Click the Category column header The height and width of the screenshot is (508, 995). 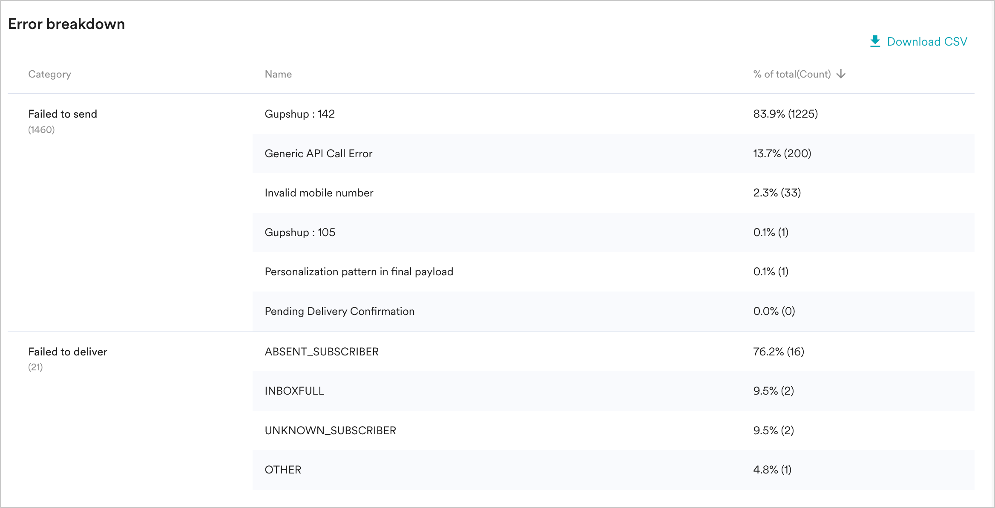49,74
